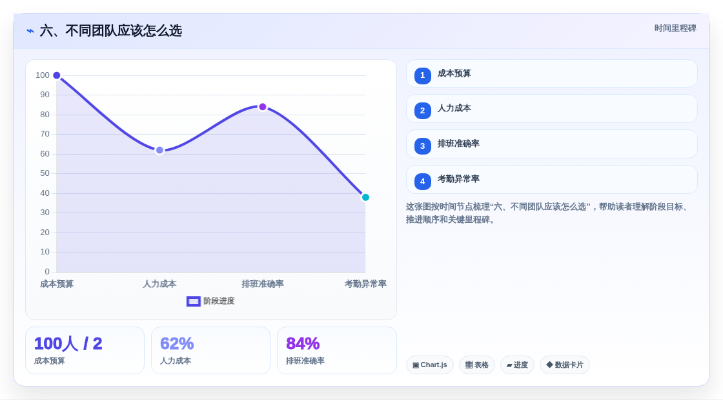The width and height of the screenshot is (723, 400).
Task: Click the number 2 badge for 人力成本
Action: click(x=422, y=111)
